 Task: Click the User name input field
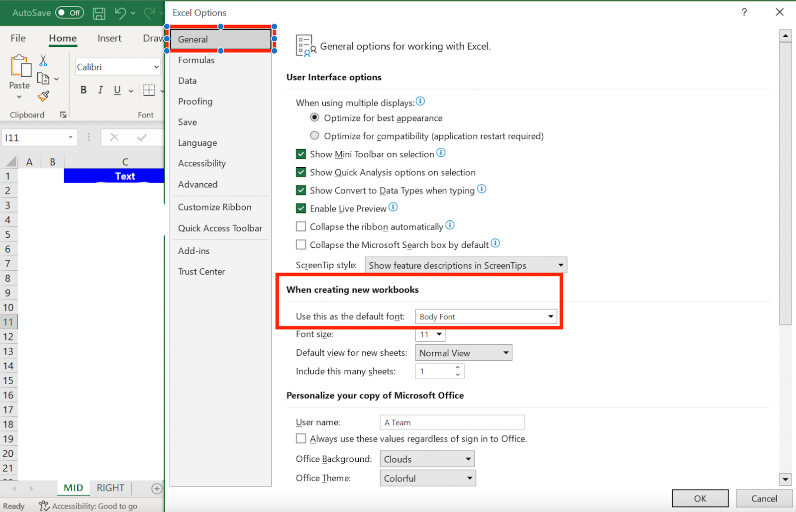pos(452,422)
